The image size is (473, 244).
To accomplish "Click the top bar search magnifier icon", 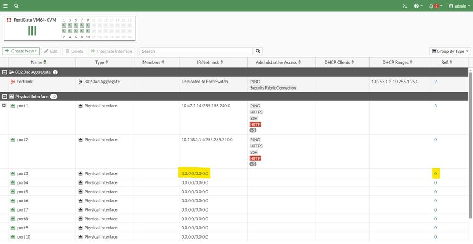I will point(16,6).
